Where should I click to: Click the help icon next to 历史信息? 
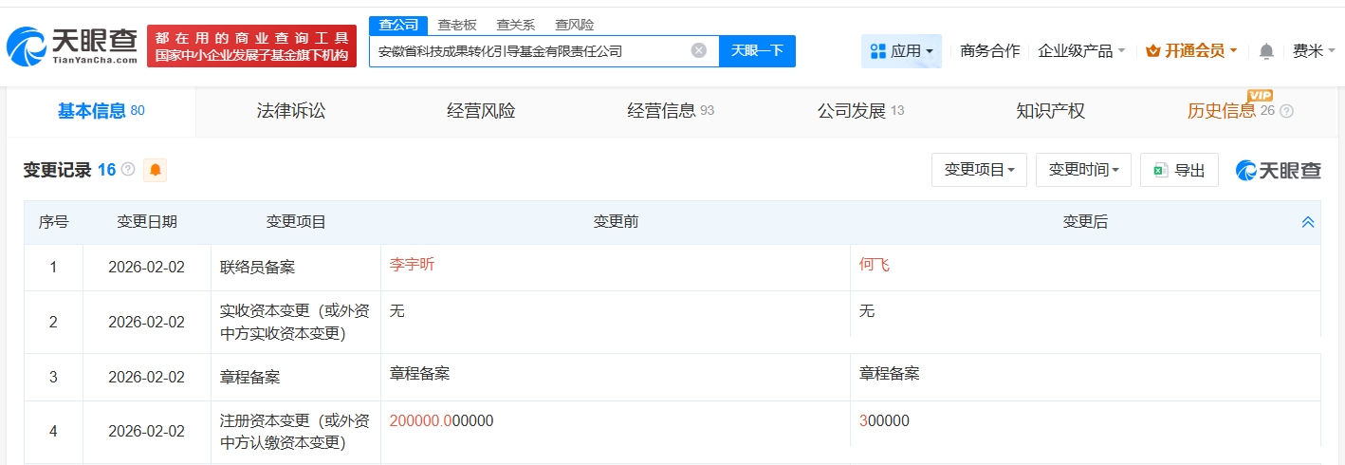click(1286, 112)
